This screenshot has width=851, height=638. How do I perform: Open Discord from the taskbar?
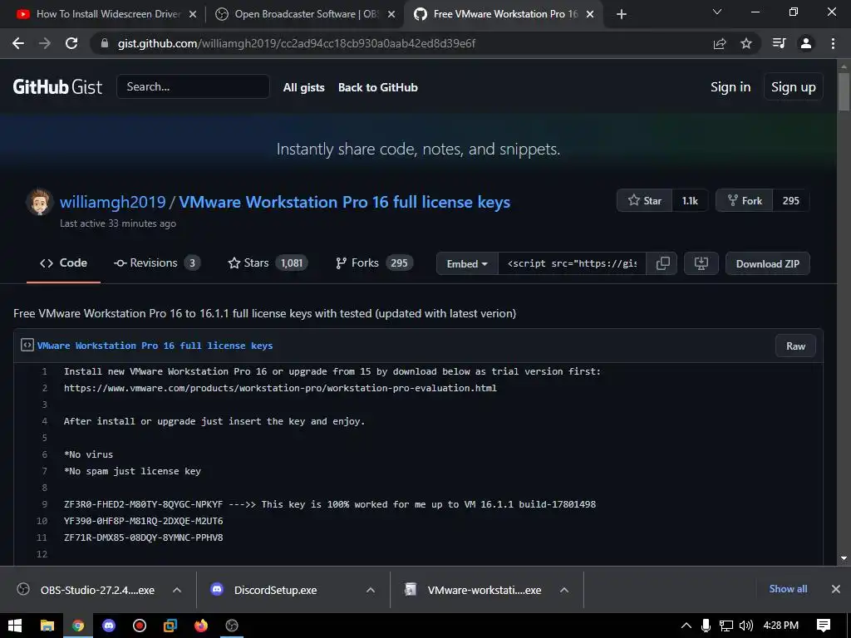109,626
